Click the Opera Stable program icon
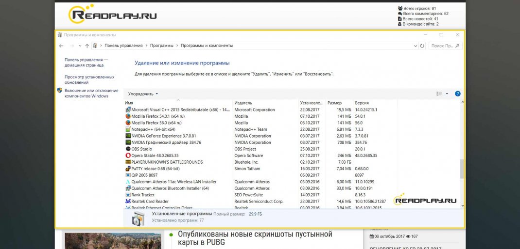Screen dimensions: 520x249 [x=128, y=156]
